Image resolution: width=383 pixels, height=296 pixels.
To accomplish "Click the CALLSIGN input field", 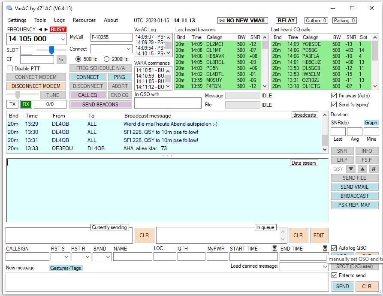I will [27, 257].
